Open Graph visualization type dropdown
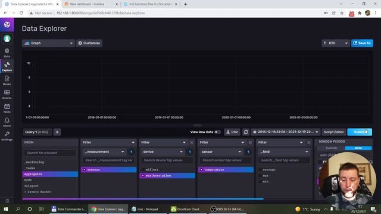This screenshot has height=214, width=381. click(x=48, y=43)
